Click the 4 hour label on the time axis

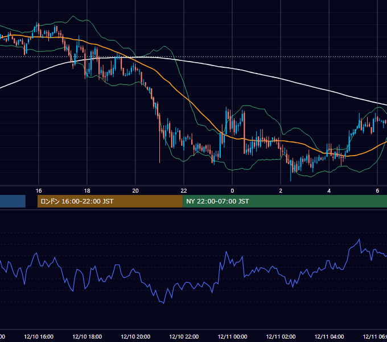pos(329,191)
